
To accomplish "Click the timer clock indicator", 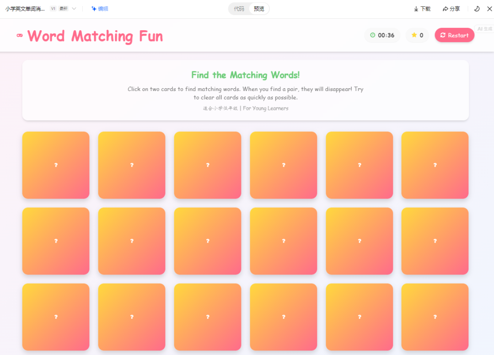I will coord(382,35).
